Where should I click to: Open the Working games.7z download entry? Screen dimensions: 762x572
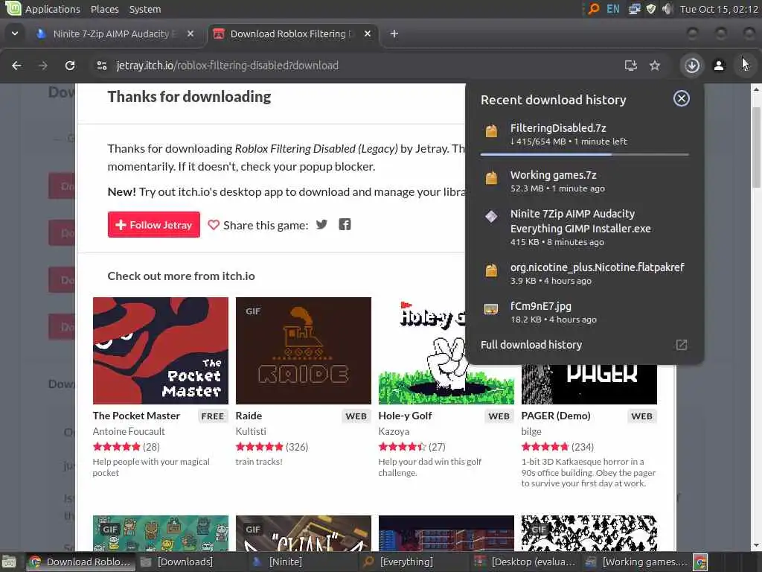[x=584, y=181]
